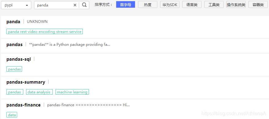Open the pandas-summary package entry
Screen dimensions: 269x119
(26, 82)
